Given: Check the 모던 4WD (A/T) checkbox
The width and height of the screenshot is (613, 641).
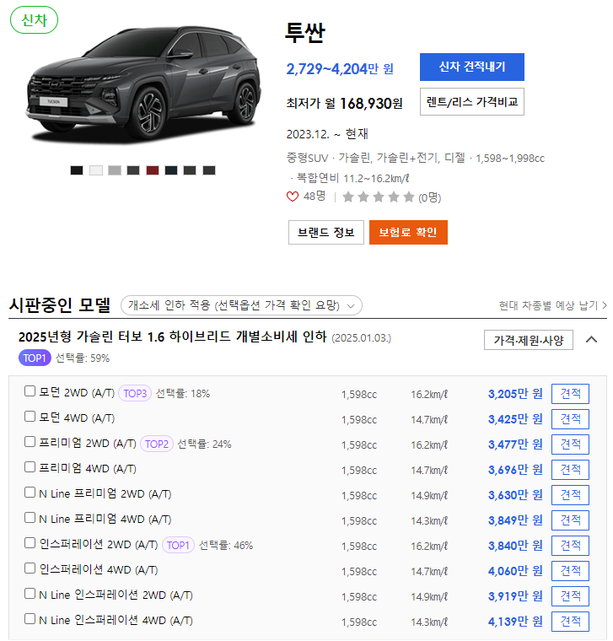Looking at the screenshot, I should coord(30,417).
